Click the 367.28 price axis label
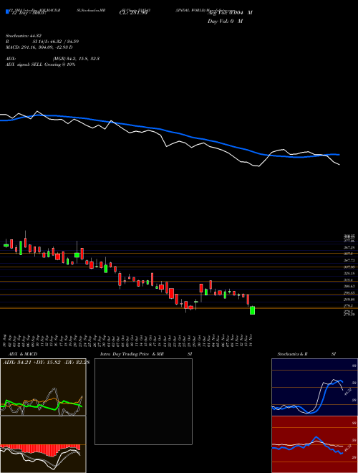This screenshot has height=473, width=358. point(349,247)
